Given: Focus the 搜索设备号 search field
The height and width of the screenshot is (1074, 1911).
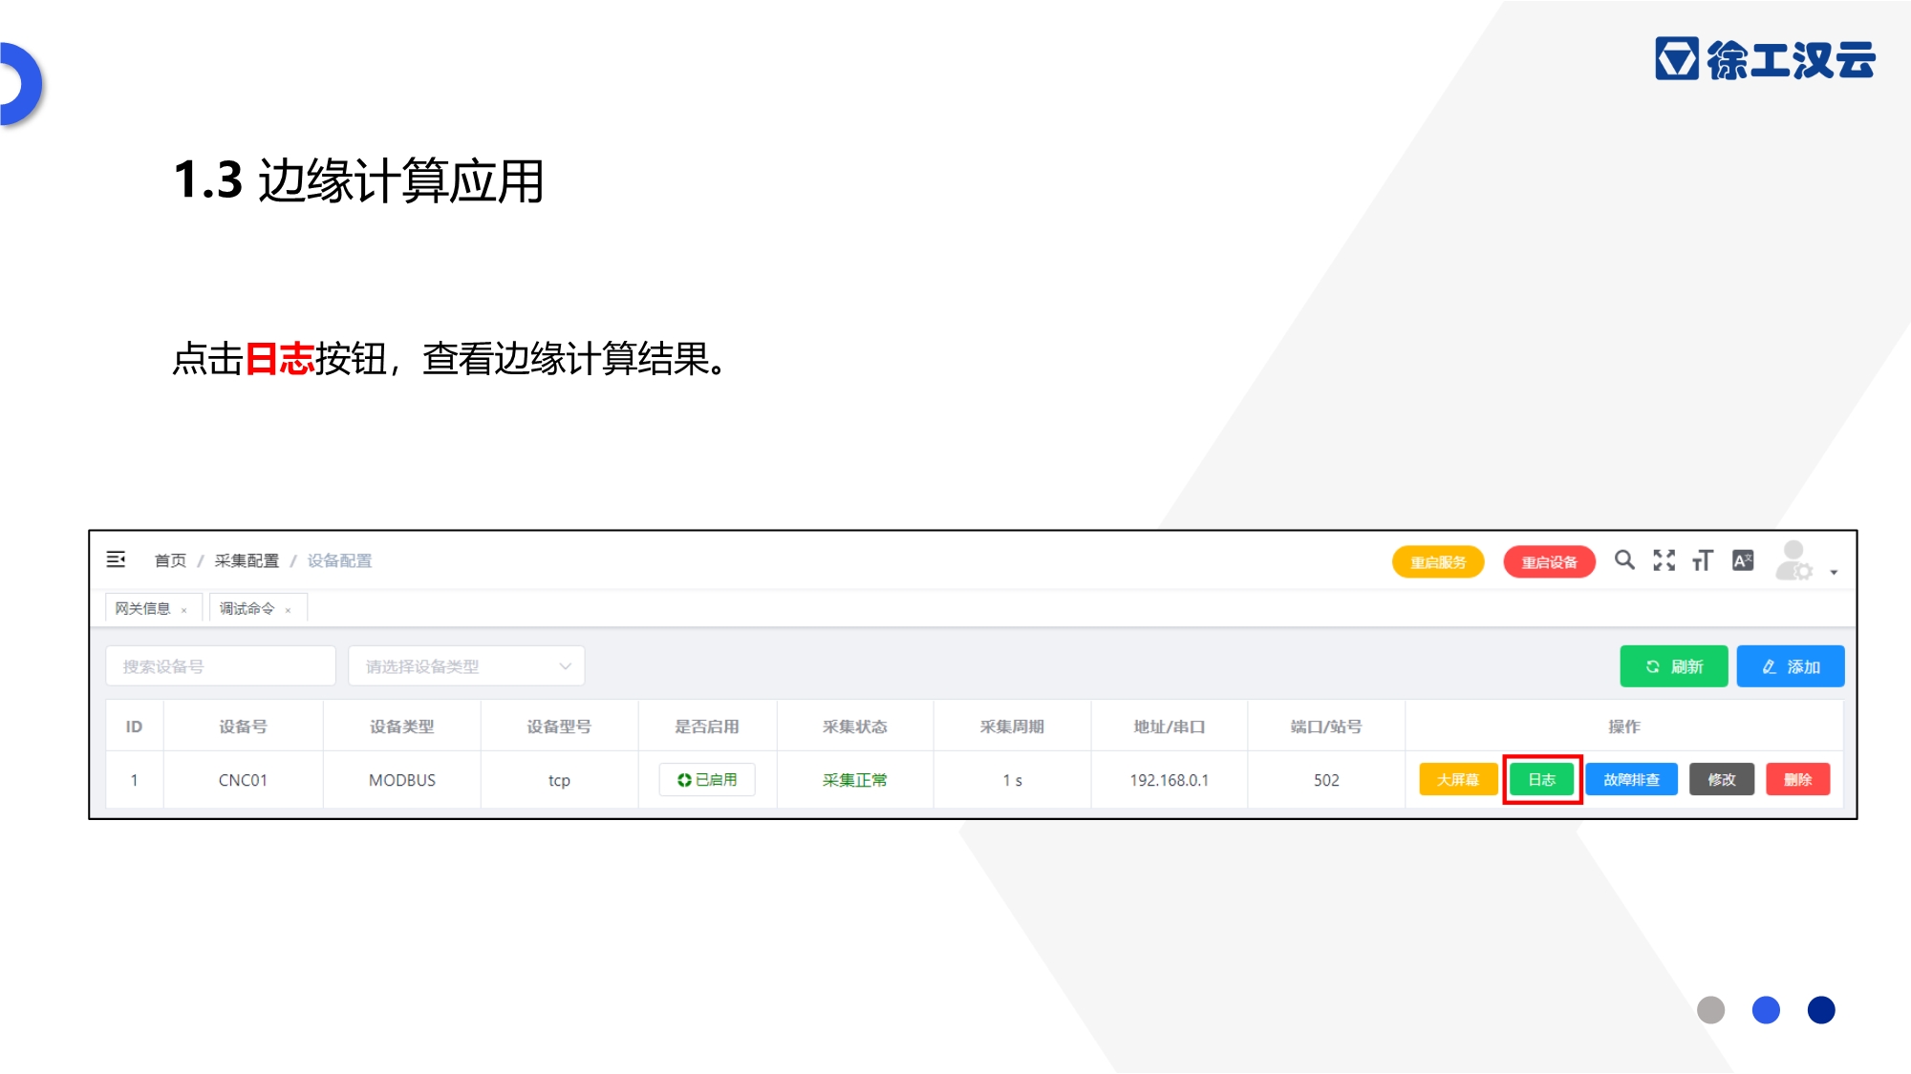Looking at the screenshot, I should coord(221,666).
